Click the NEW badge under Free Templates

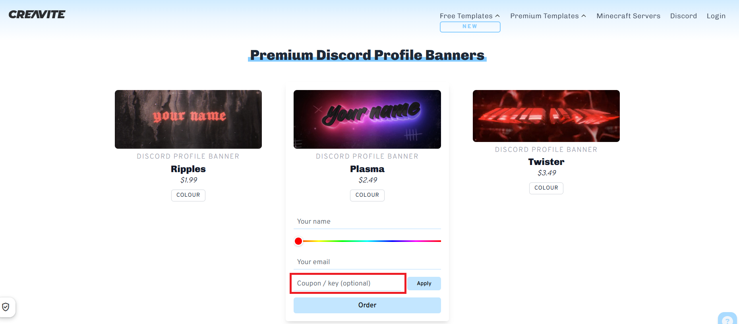[x=470, y=27]
